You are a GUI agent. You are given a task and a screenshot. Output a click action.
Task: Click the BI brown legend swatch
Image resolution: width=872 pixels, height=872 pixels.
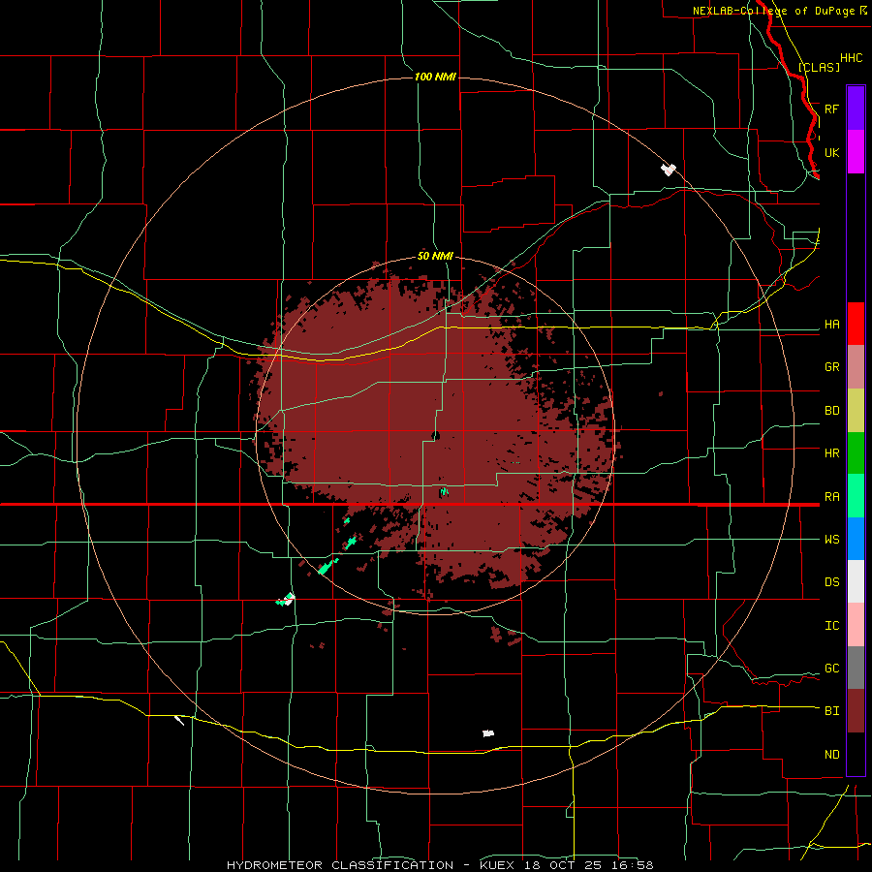(856, 711)
